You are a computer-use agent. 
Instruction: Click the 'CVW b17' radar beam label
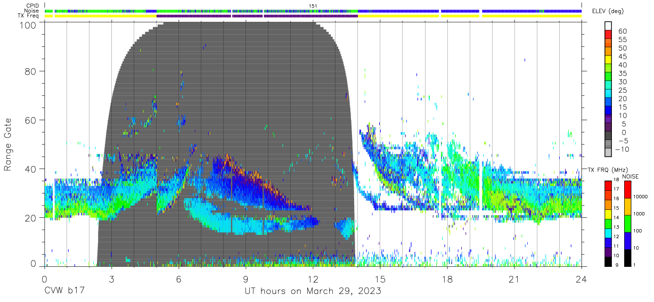click(x=63, y=291)
